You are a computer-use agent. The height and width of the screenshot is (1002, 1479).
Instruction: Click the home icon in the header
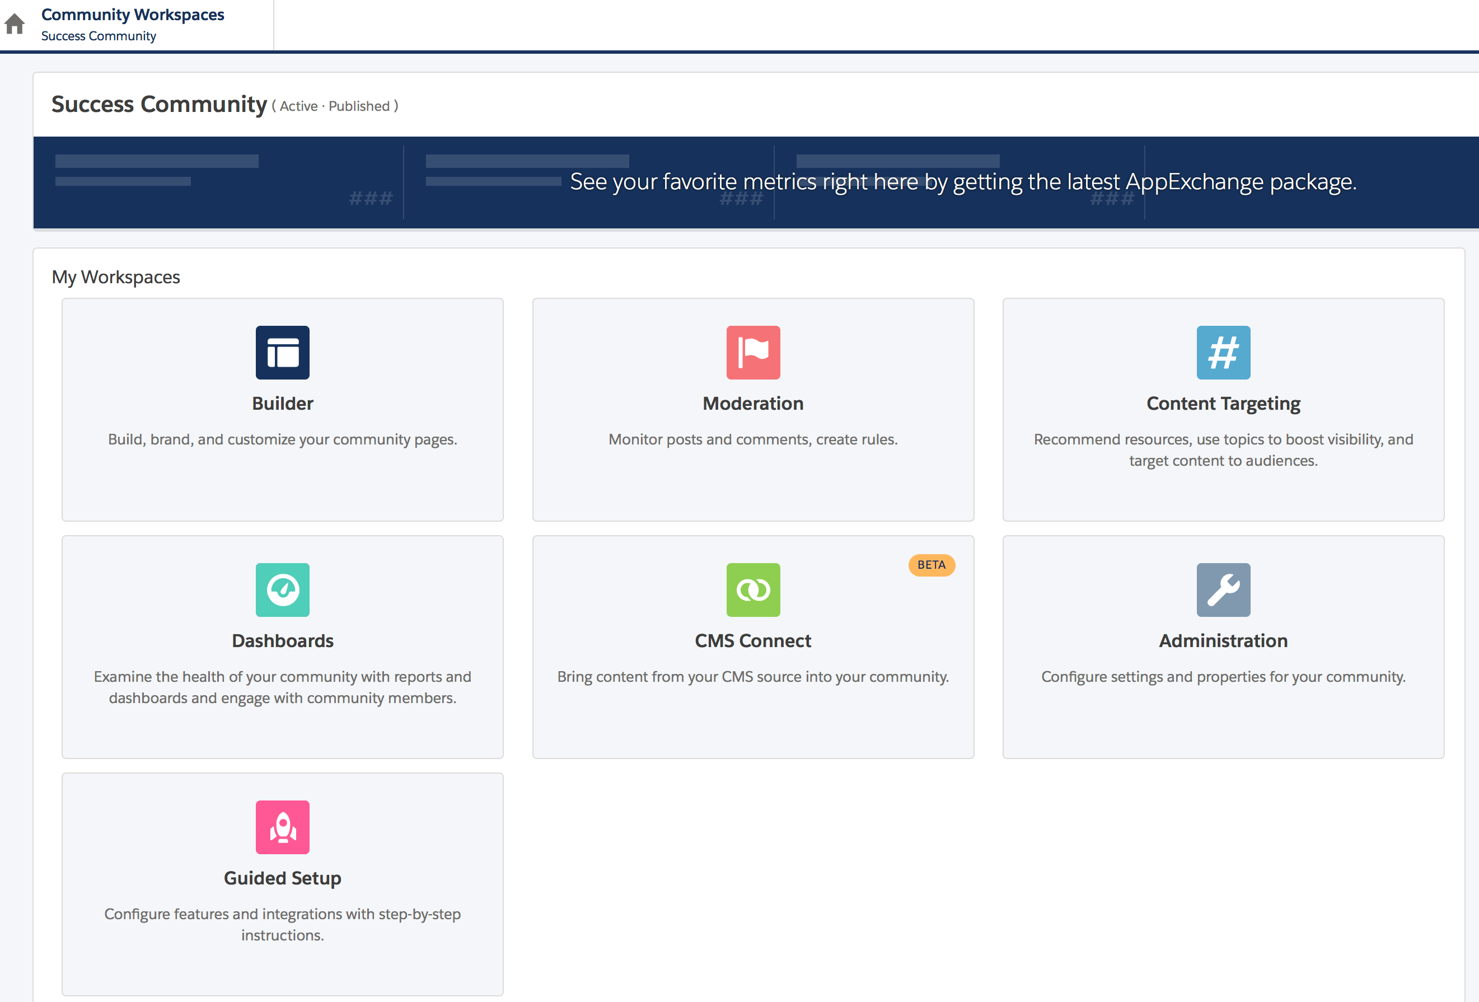[15, 24]
